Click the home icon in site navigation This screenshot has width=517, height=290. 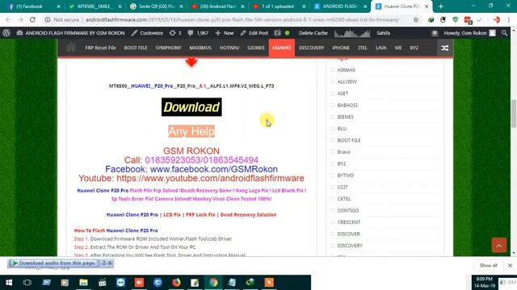pyautogui.click(x=70, y=48)
